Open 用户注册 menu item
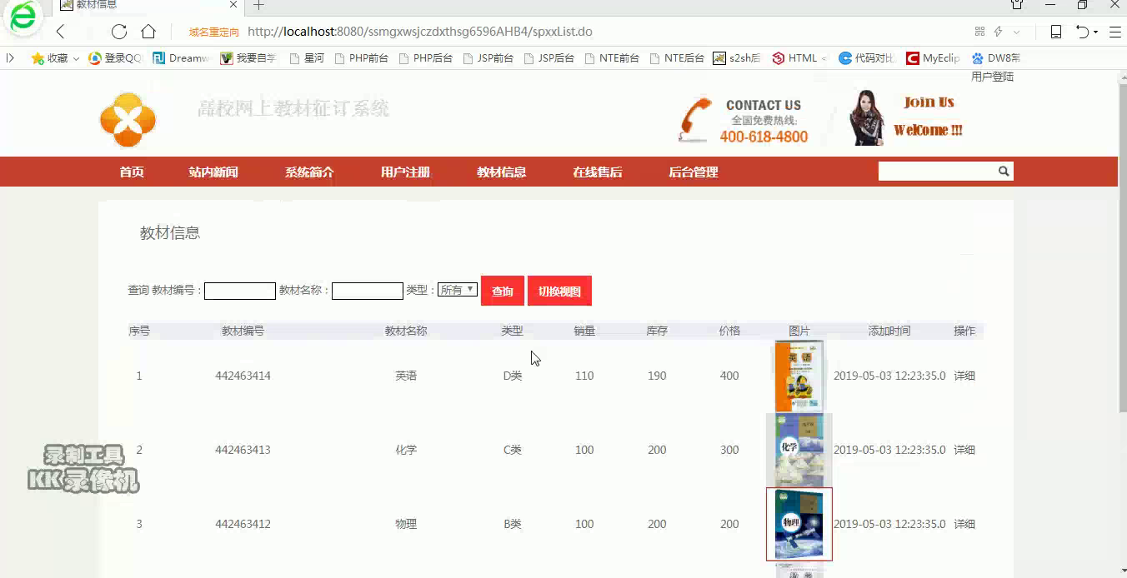This screenshot has height=578, width=1127. [405, 172]
